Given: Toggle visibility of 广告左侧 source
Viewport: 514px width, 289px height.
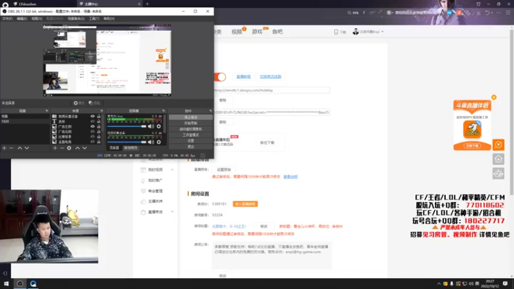Looking at the screenshot, I should pos(93,127).
